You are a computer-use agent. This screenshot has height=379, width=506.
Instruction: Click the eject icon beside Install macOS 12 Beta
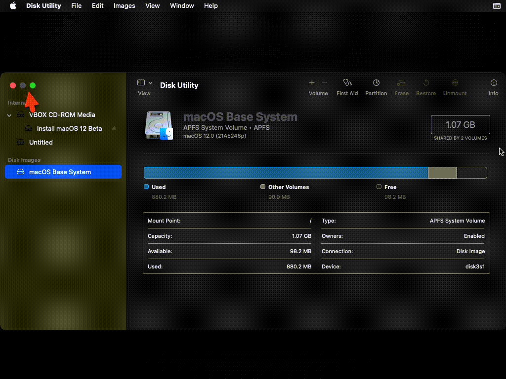pyautogui.click(x=114, y=129)
